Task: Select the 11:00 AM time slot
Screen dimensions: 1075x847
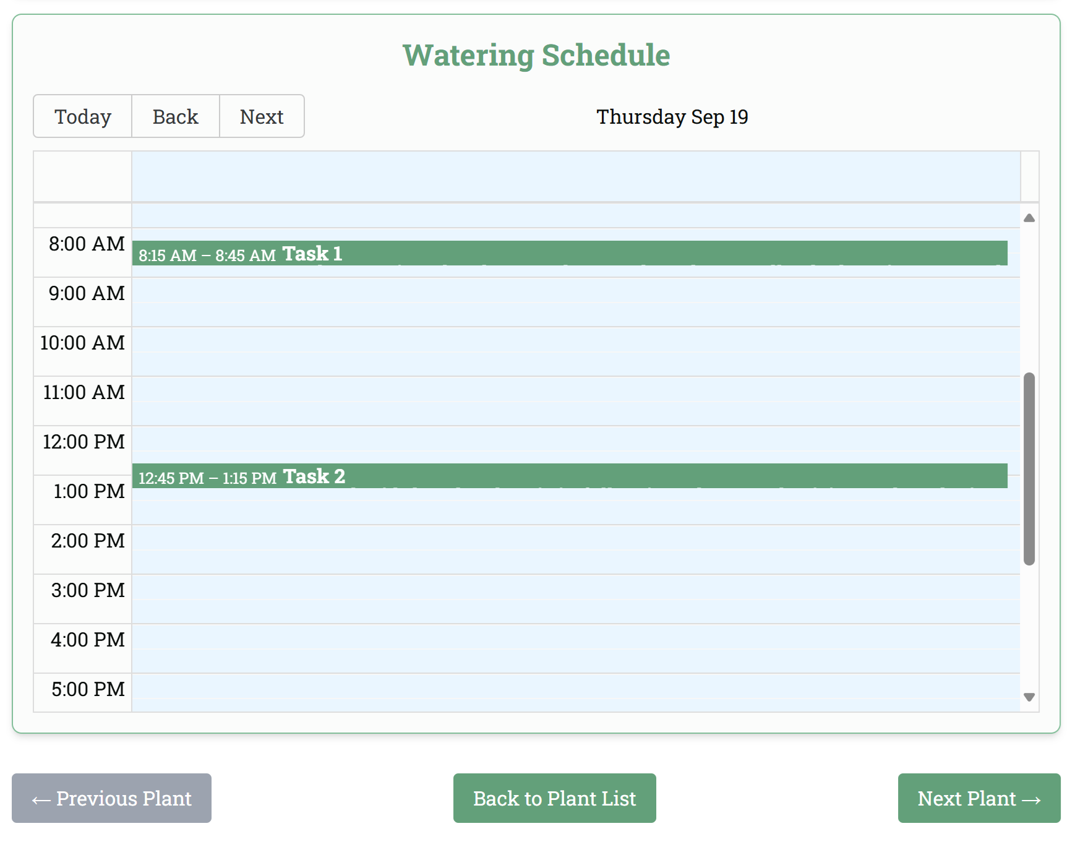Action: pos(575,389)
